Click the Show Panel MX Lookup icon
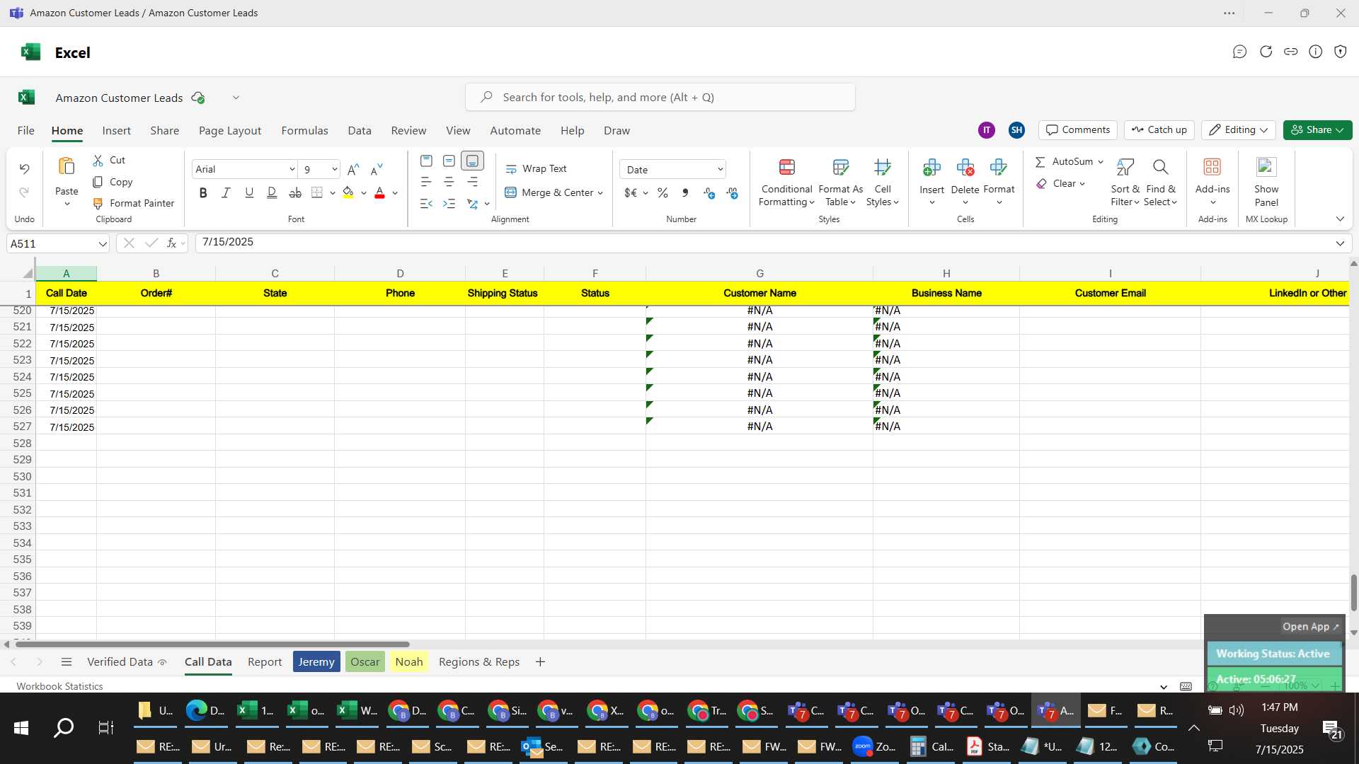This screenshot has width=1359, height=764. coord(1266,167)
